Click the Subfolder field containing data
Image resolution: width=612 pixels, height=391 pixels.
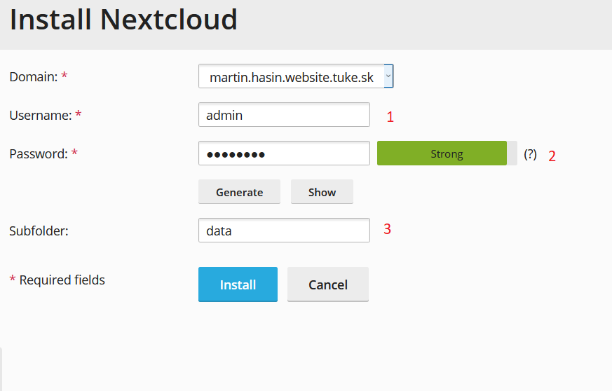click(x=284, y=231)
